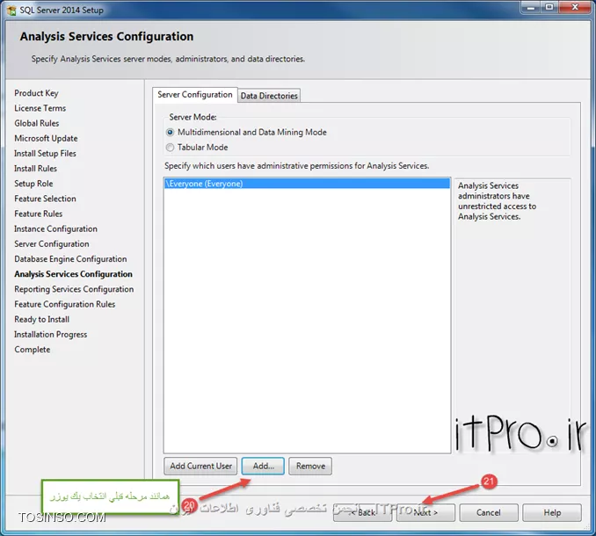
Task: Click empty administrators list box area
Action: 307,319
